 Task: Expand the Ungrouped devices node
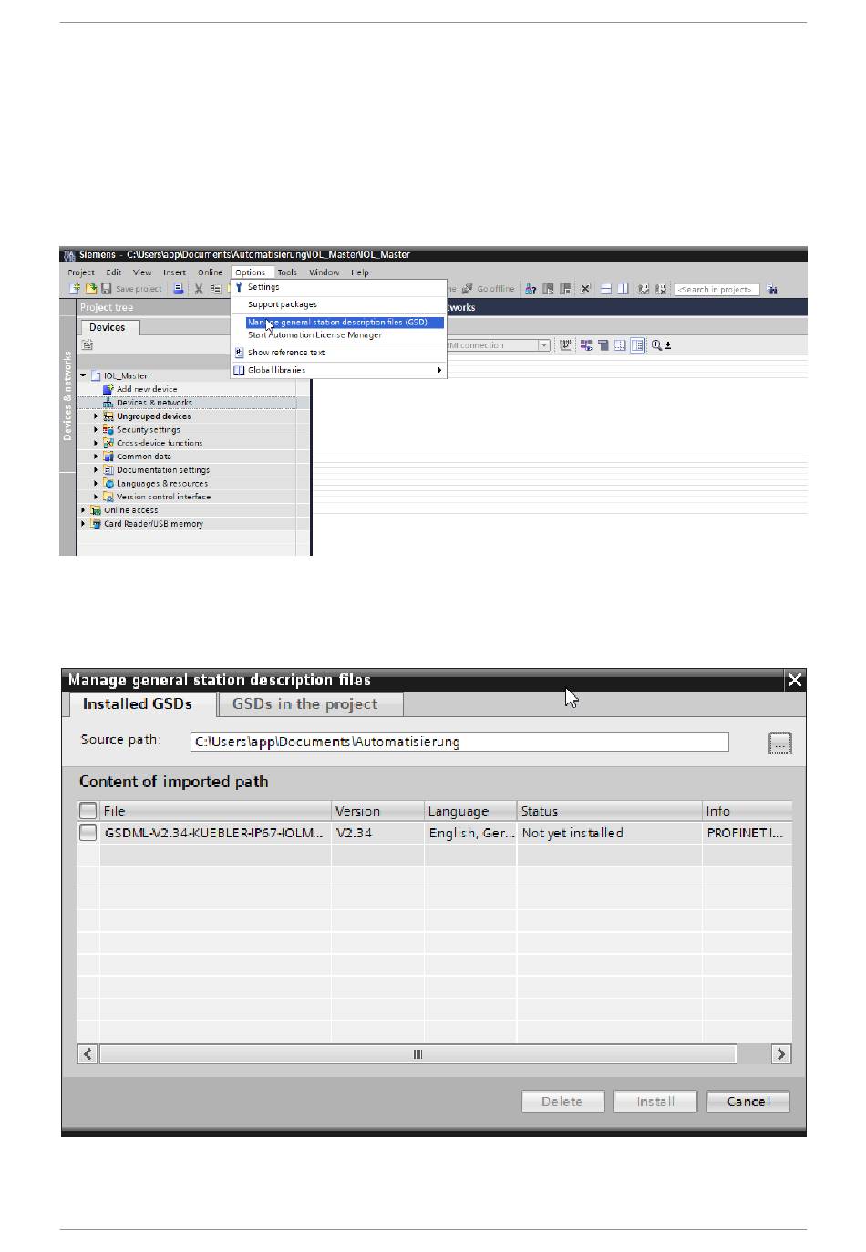(x=96, y=416)
